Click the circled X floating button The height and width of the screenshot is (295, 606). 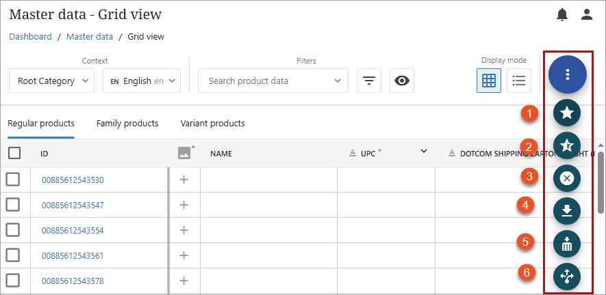[567, 178]
